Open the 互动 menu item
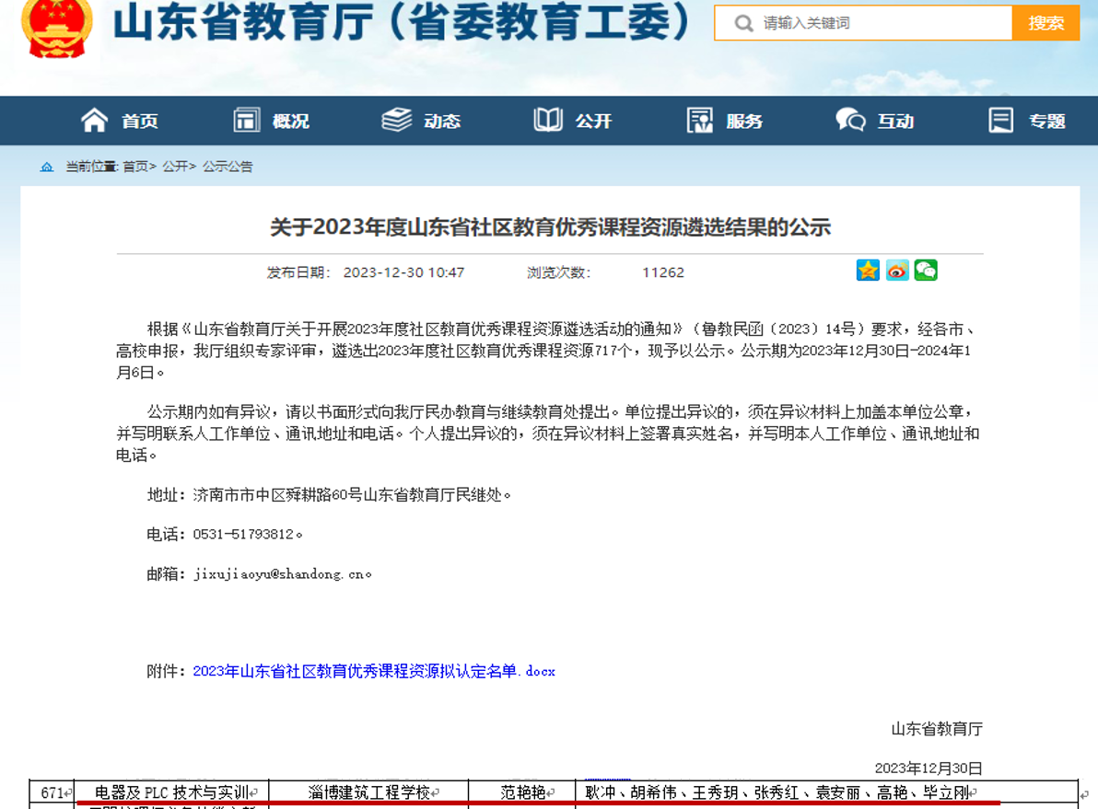 895,121
